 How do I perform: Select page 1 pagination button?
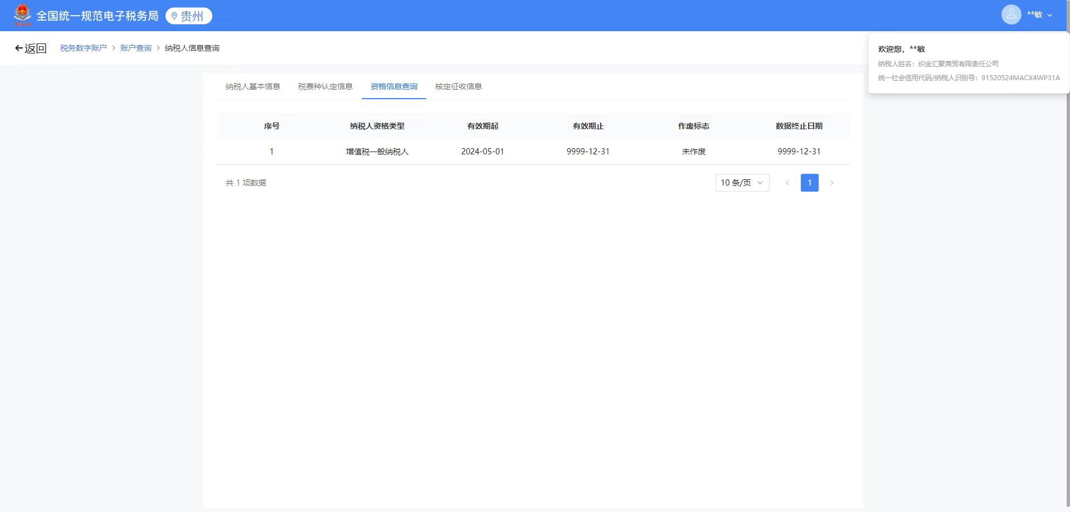point(809,183)
